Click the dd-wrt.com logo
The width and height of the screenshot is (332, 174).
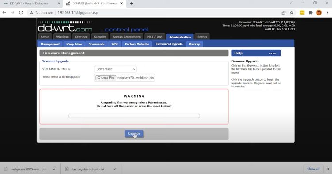click(65, 26)
